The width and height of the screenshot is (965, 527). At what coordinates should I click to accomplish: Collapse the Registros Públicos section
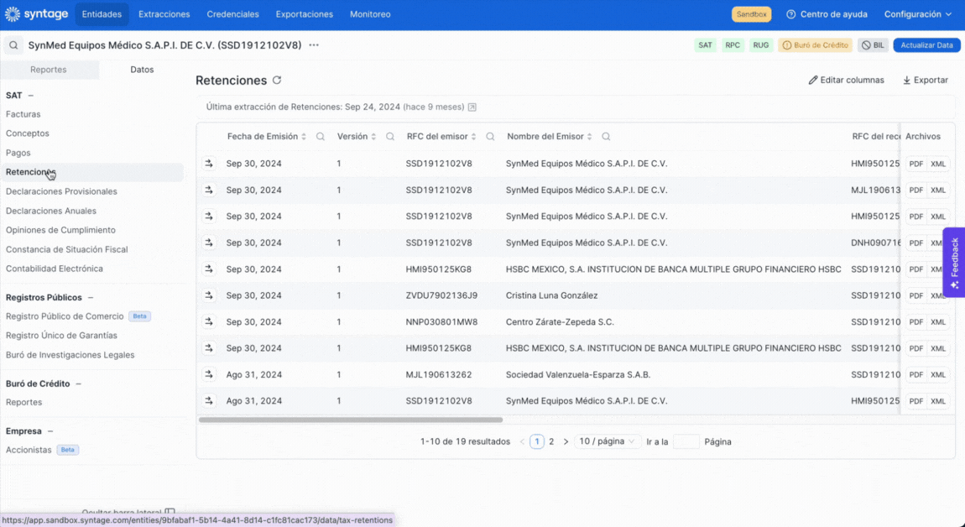click(91, 297)
